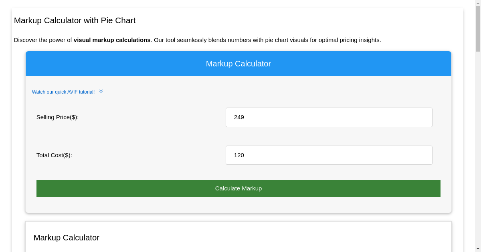Select the value 120 in Total Cost
Image resolution: width=481 pixels, height=252 pixels.
point(239,155)
